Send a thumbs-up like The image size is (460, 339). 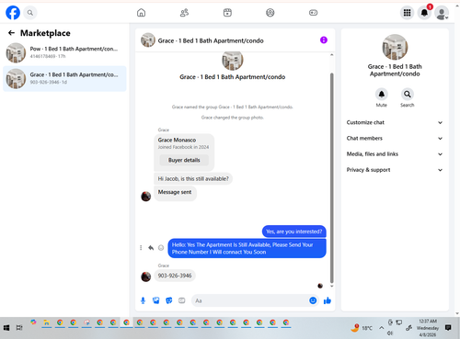[x=328, y=300]
